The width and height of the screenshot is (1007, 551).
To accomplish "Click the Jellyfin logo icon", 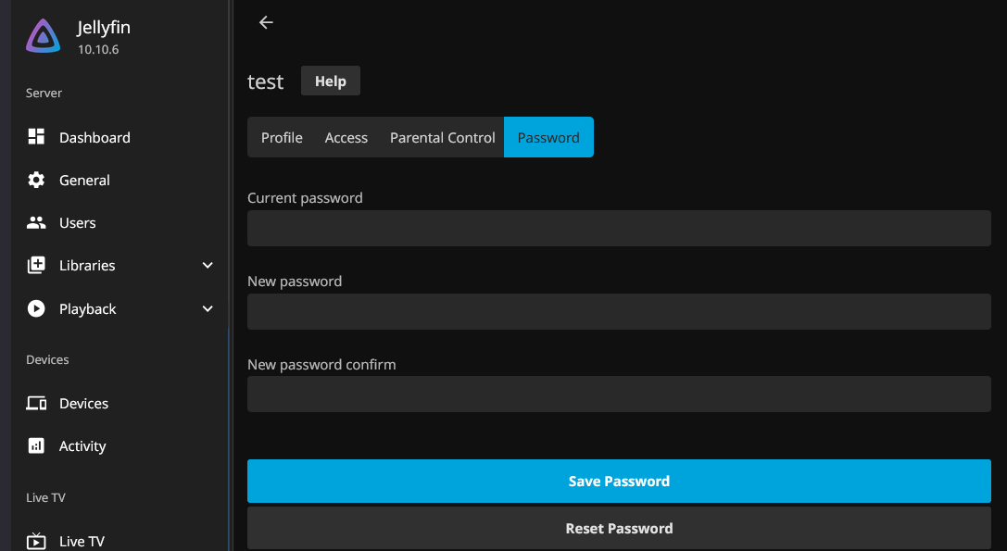I will (x=44, y=37).
